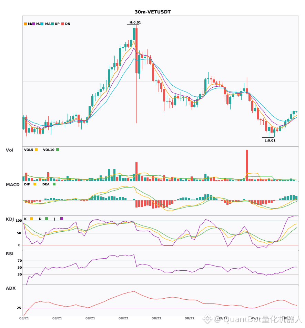Click the RSI 70 level value
This screenshot has width=305, height=328.
tap(20, 261)
